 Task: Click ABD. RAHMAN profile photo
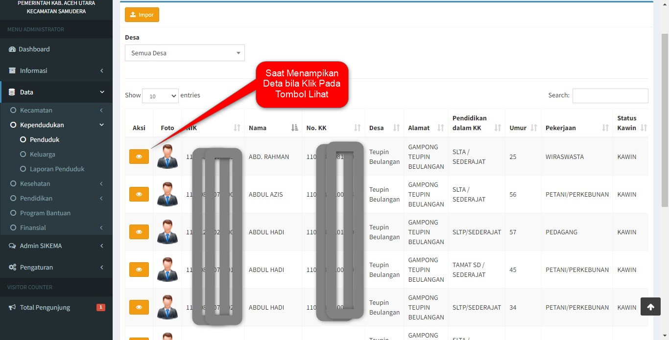[x=167, y=157]
